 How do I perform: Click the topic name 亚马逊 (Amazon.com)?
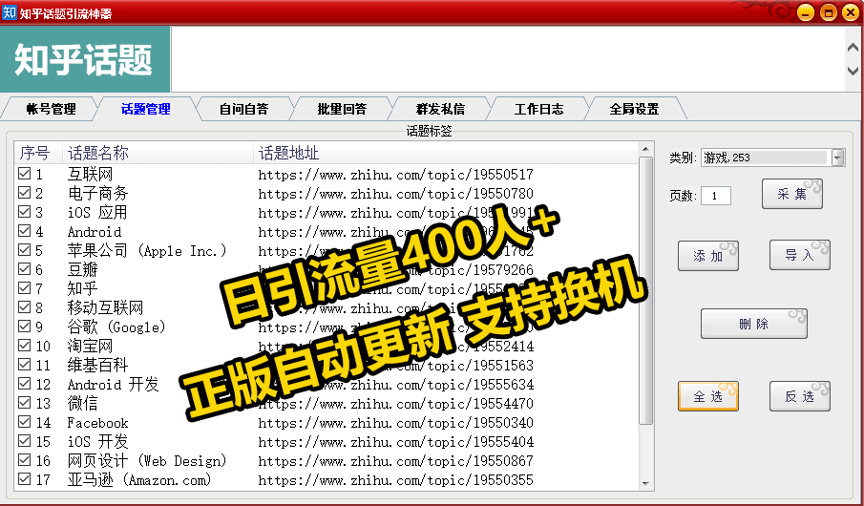(139, 480)
